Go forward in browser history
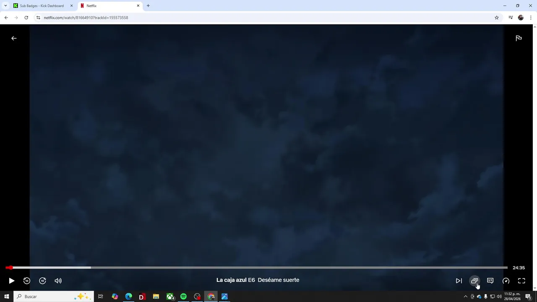537x302 pixels. tap(16, 18)
